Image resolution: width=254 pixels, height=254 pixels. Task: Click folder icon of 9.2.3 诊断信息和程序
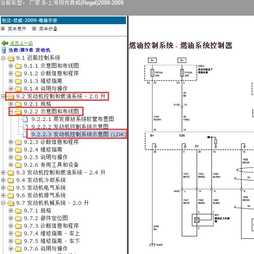point(18,142)
